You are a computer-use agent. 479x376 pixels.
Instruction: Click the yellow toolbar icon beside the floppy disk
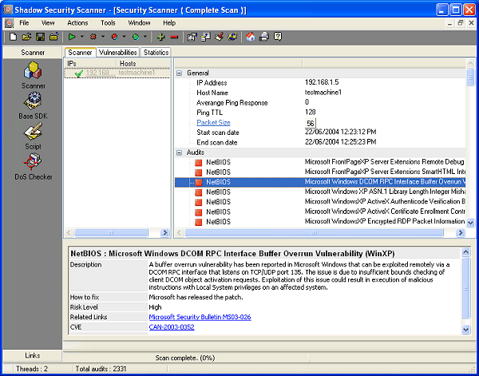53,37
